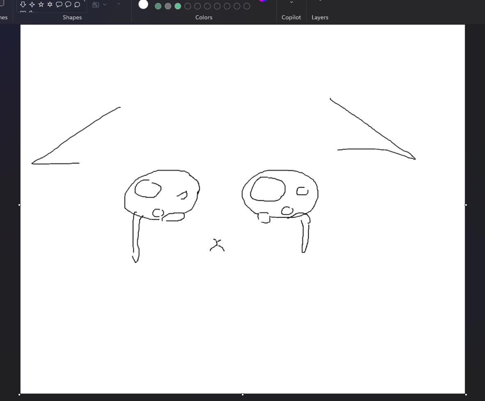Viewport: 485px width, 401px height.
Task: Open the dropdown chevron right of fill dropdown
Action: [118, 4]
